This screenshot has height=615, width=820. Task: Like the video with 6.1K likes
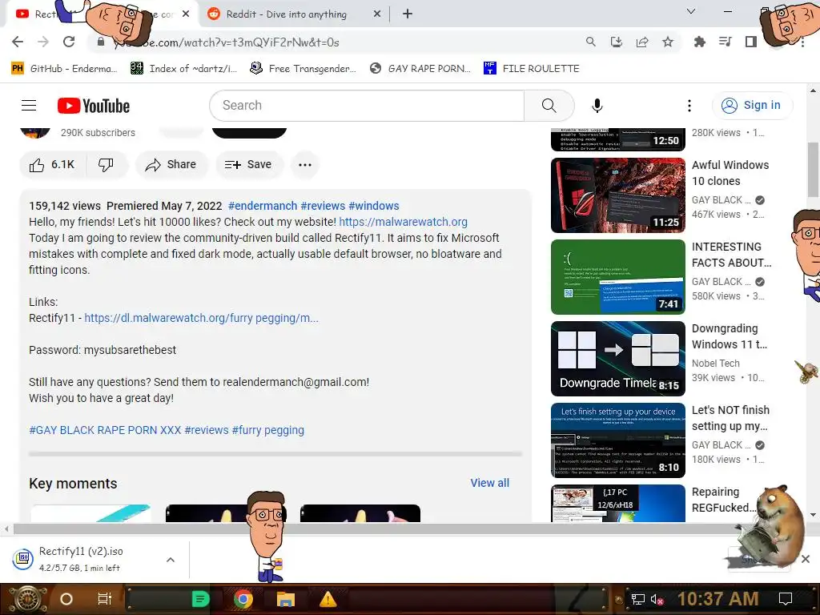click(x=52, y=165)
